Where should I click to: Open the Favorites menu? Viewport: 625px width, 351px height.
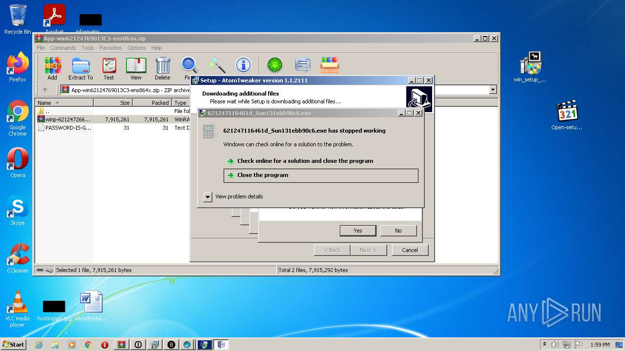point(111,48)
